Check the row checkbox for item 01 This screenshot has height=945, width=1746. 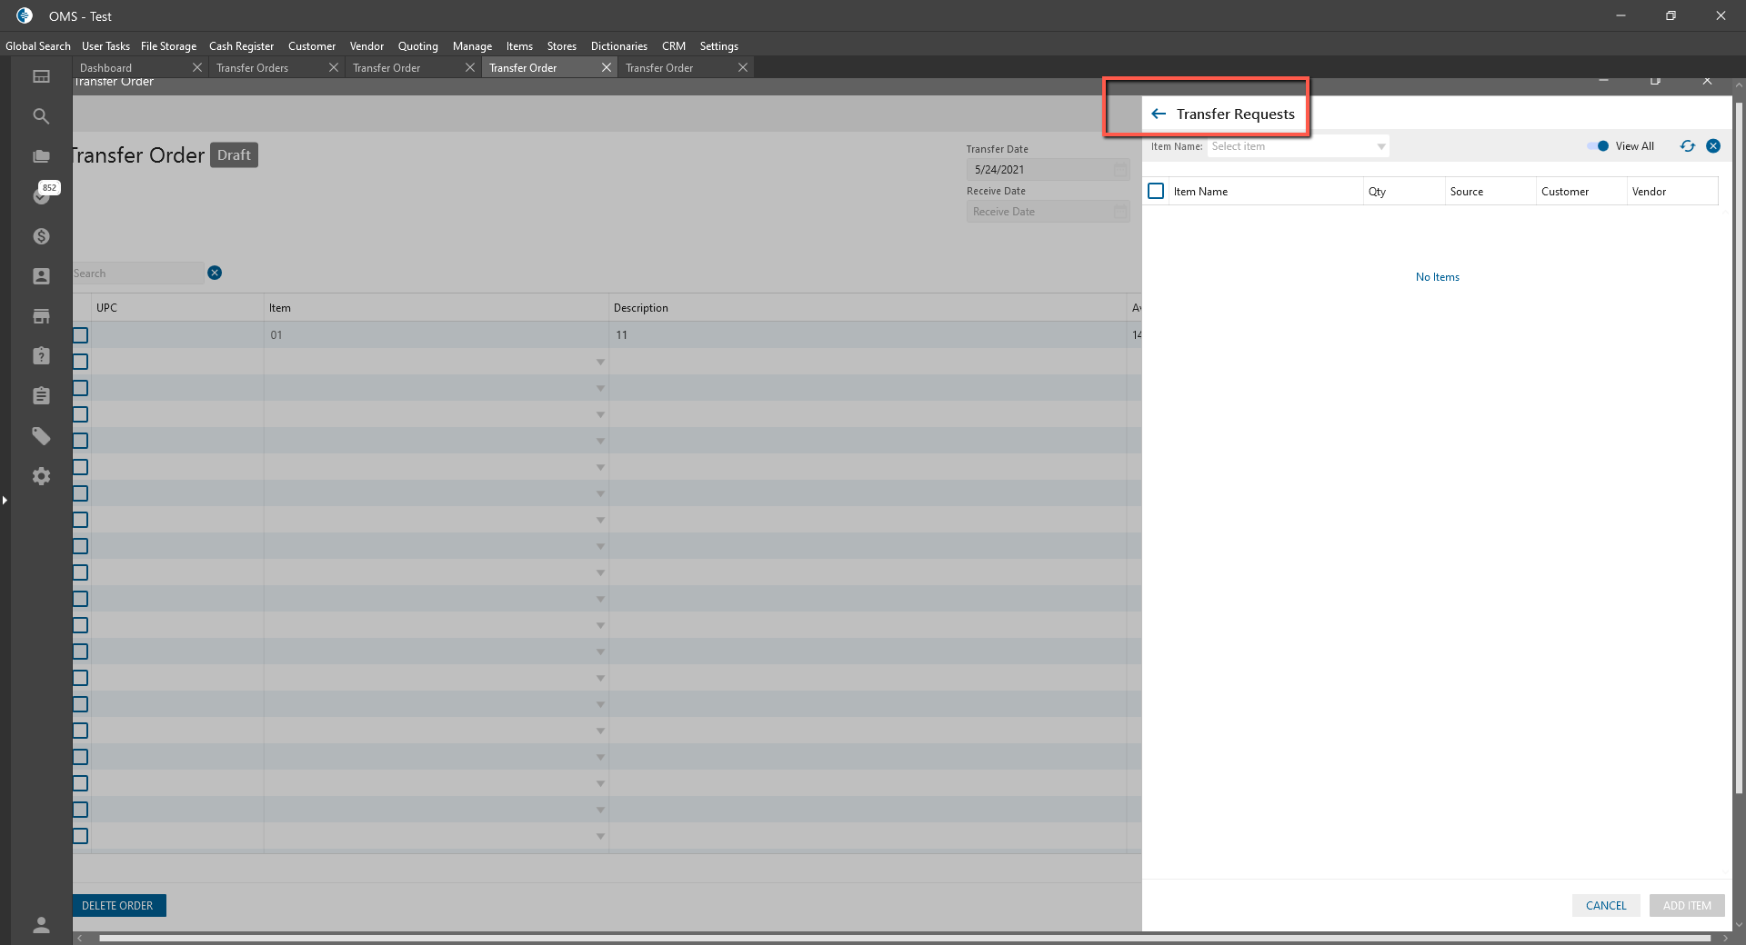point(81,335)
